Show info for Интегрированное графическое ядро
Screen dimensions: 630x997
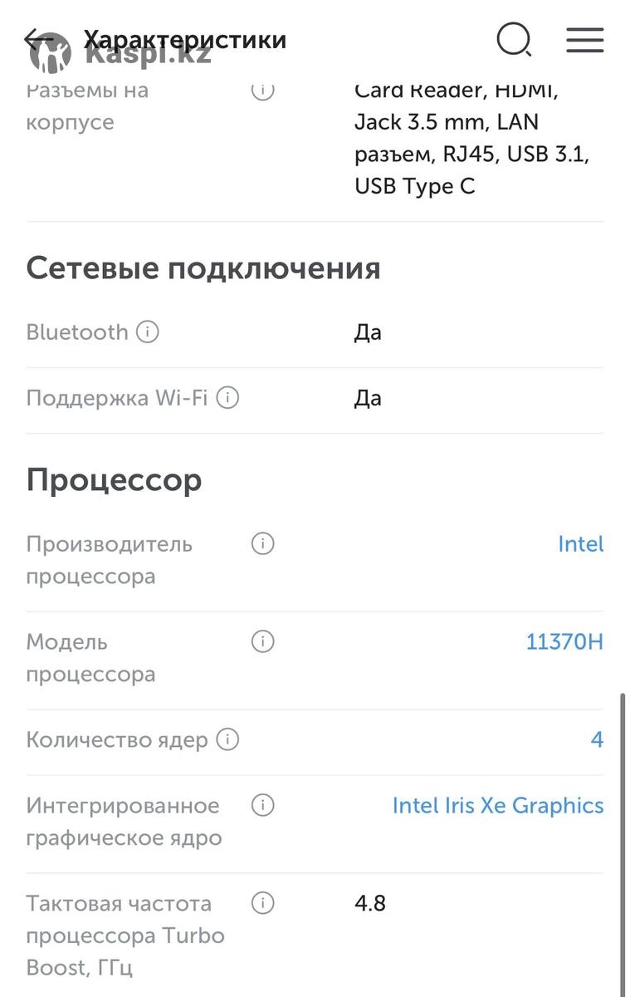(x=262, y=805)
